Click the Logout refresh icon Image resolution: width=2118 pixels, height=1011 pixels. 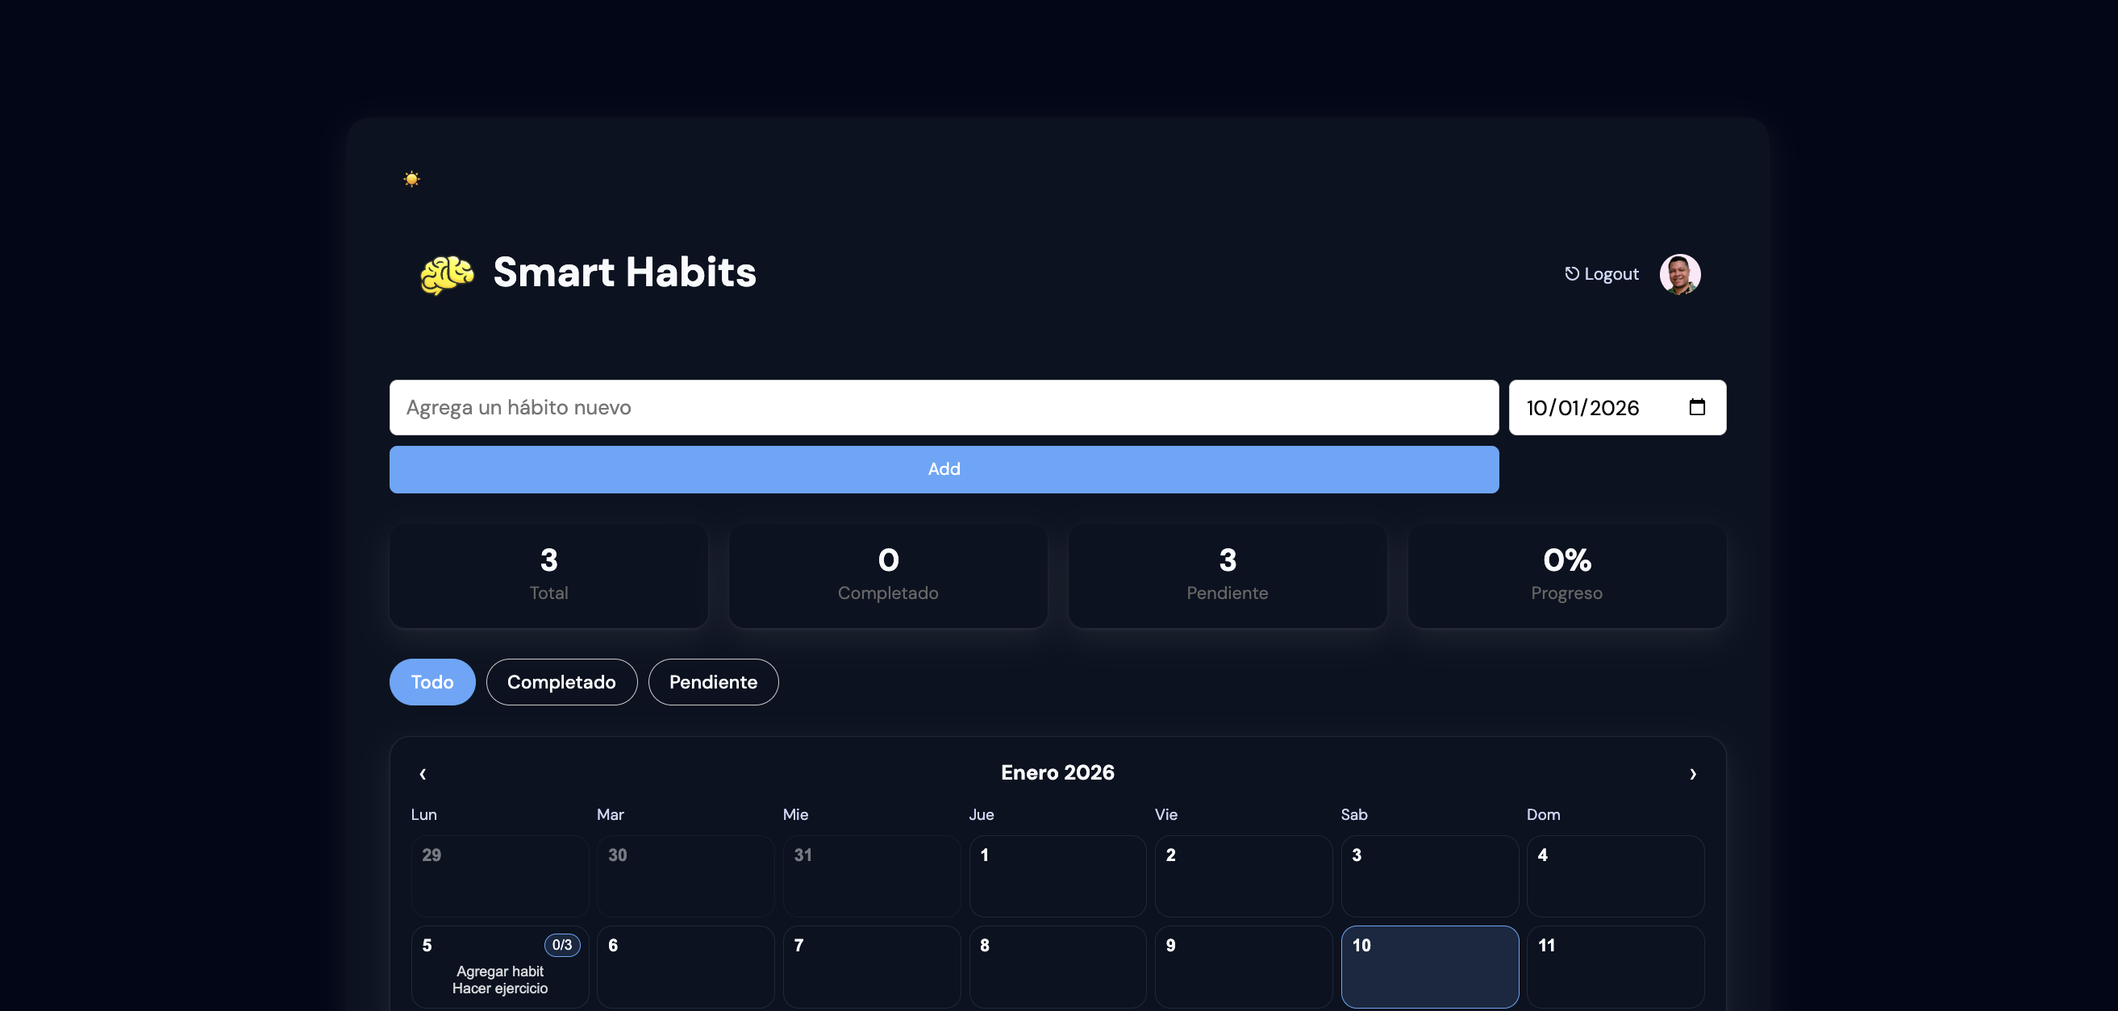pos(1571,273)
